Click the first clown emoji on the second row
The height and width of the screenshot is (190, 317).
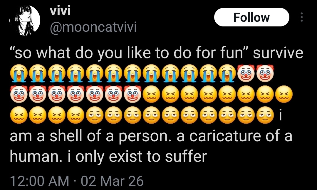[x=19, y=94]
